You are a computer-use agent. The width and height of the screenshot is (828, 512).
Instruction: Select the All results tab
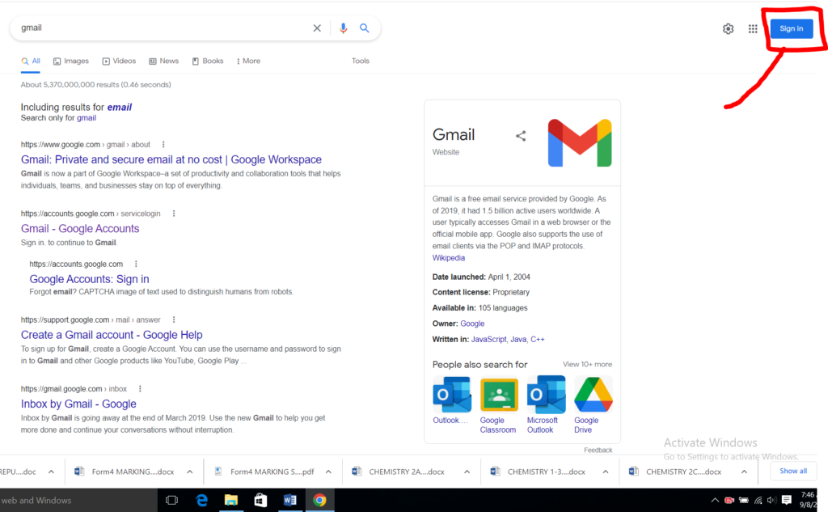click(x=31, y=61)
